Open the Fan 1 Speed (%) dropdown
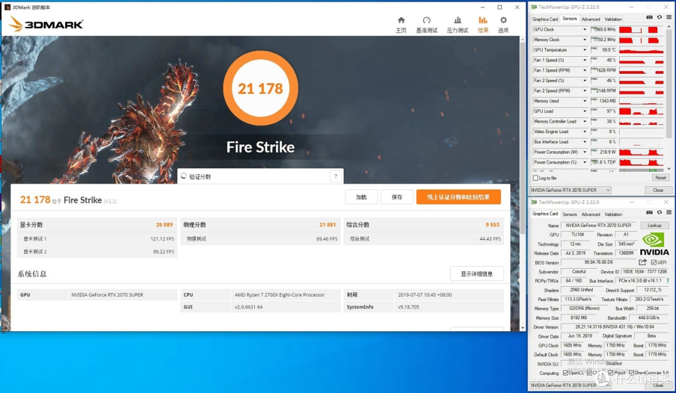The image size is (676, 393). [585, 60]
